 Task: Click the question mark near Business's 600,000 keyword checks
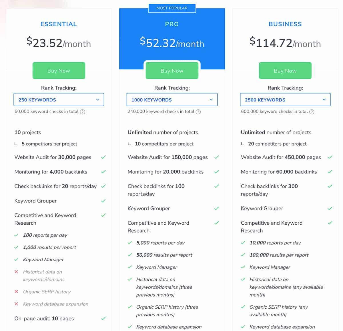pos(312,112)
